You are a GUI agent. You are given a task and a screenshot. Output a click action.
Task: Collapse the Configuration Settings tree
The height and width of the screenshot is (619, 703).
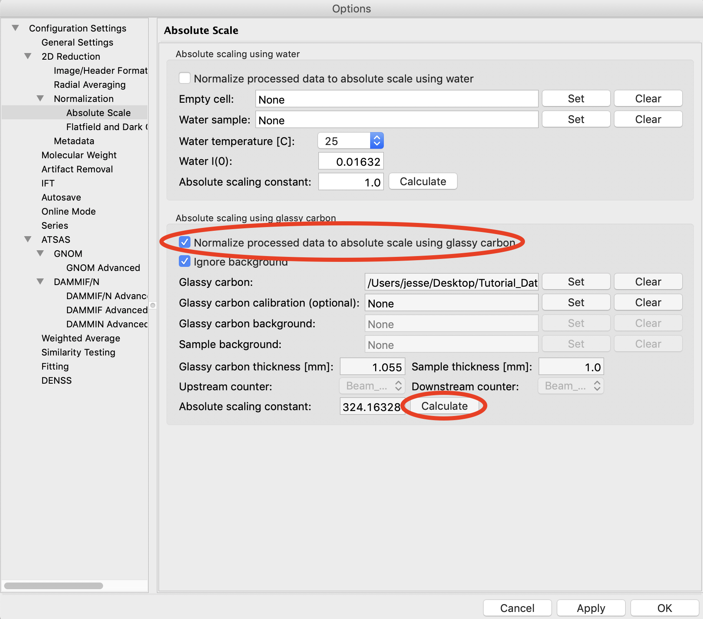15,28
